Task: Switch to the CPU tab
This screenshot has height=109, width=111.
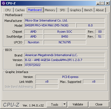Action: click(x=8, y=10)
